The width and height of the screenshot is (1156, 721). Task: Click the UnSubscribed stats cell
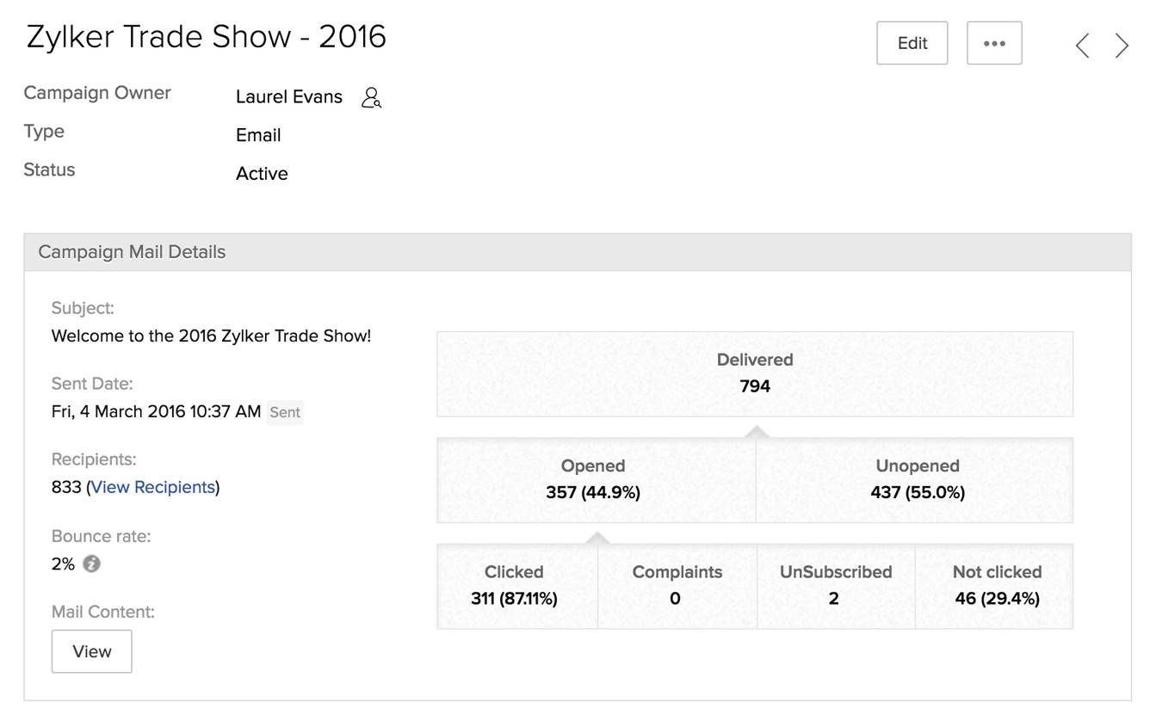(x=835, y=585)
